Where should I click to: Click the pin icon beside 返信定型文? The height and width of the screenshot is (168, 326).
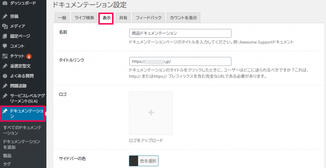click(x=5, y=66)
